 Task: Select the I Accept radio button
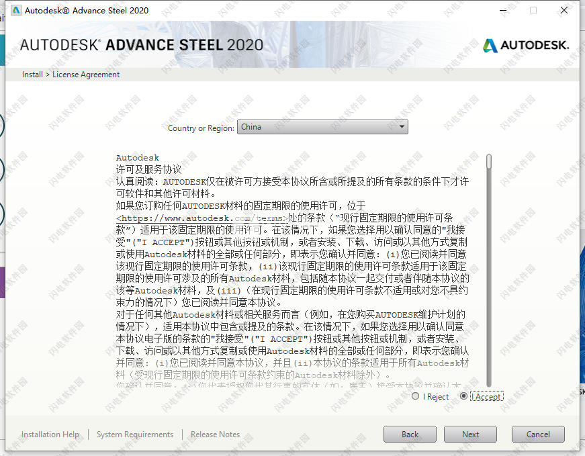463,396
